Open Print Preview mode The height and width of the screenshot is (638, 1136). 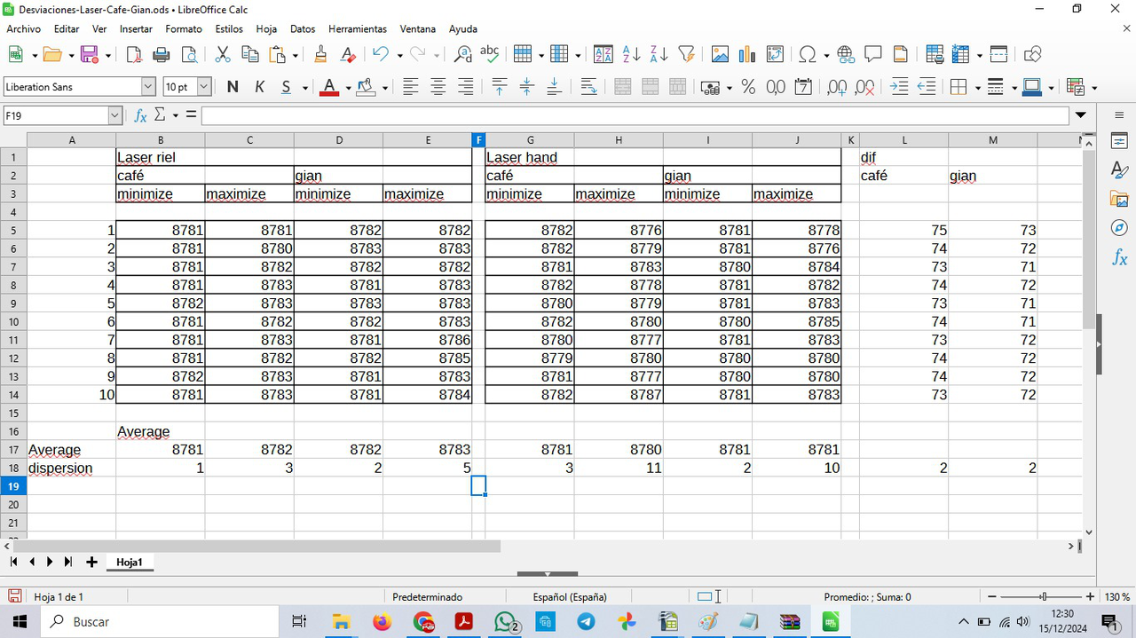point(189,55)
